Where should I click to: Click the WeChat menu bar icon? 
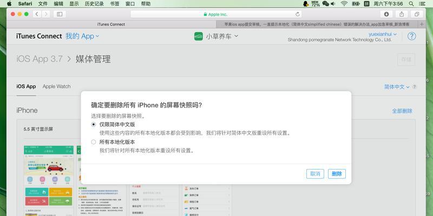pyautogui.click(x=326, y=4)
